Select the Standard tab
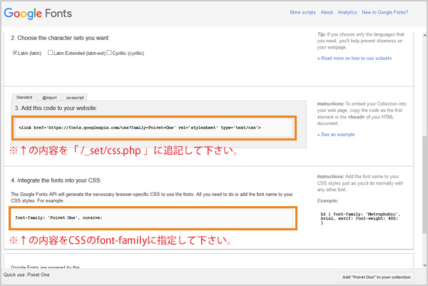 24,98
